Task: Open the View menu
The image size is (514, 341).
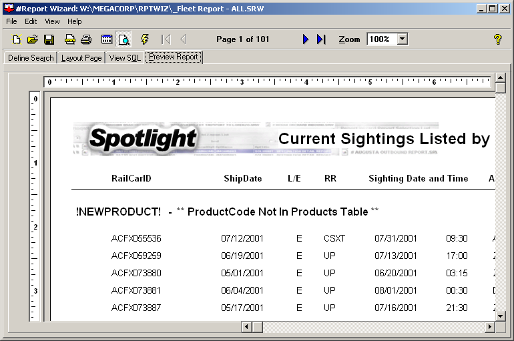Action: click(52, 21)
